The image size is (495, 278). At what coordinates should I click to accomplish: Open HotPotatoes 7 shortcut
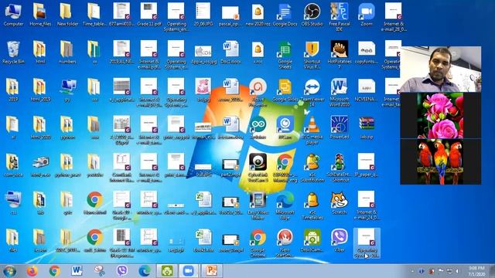click(x=340, y=54)
